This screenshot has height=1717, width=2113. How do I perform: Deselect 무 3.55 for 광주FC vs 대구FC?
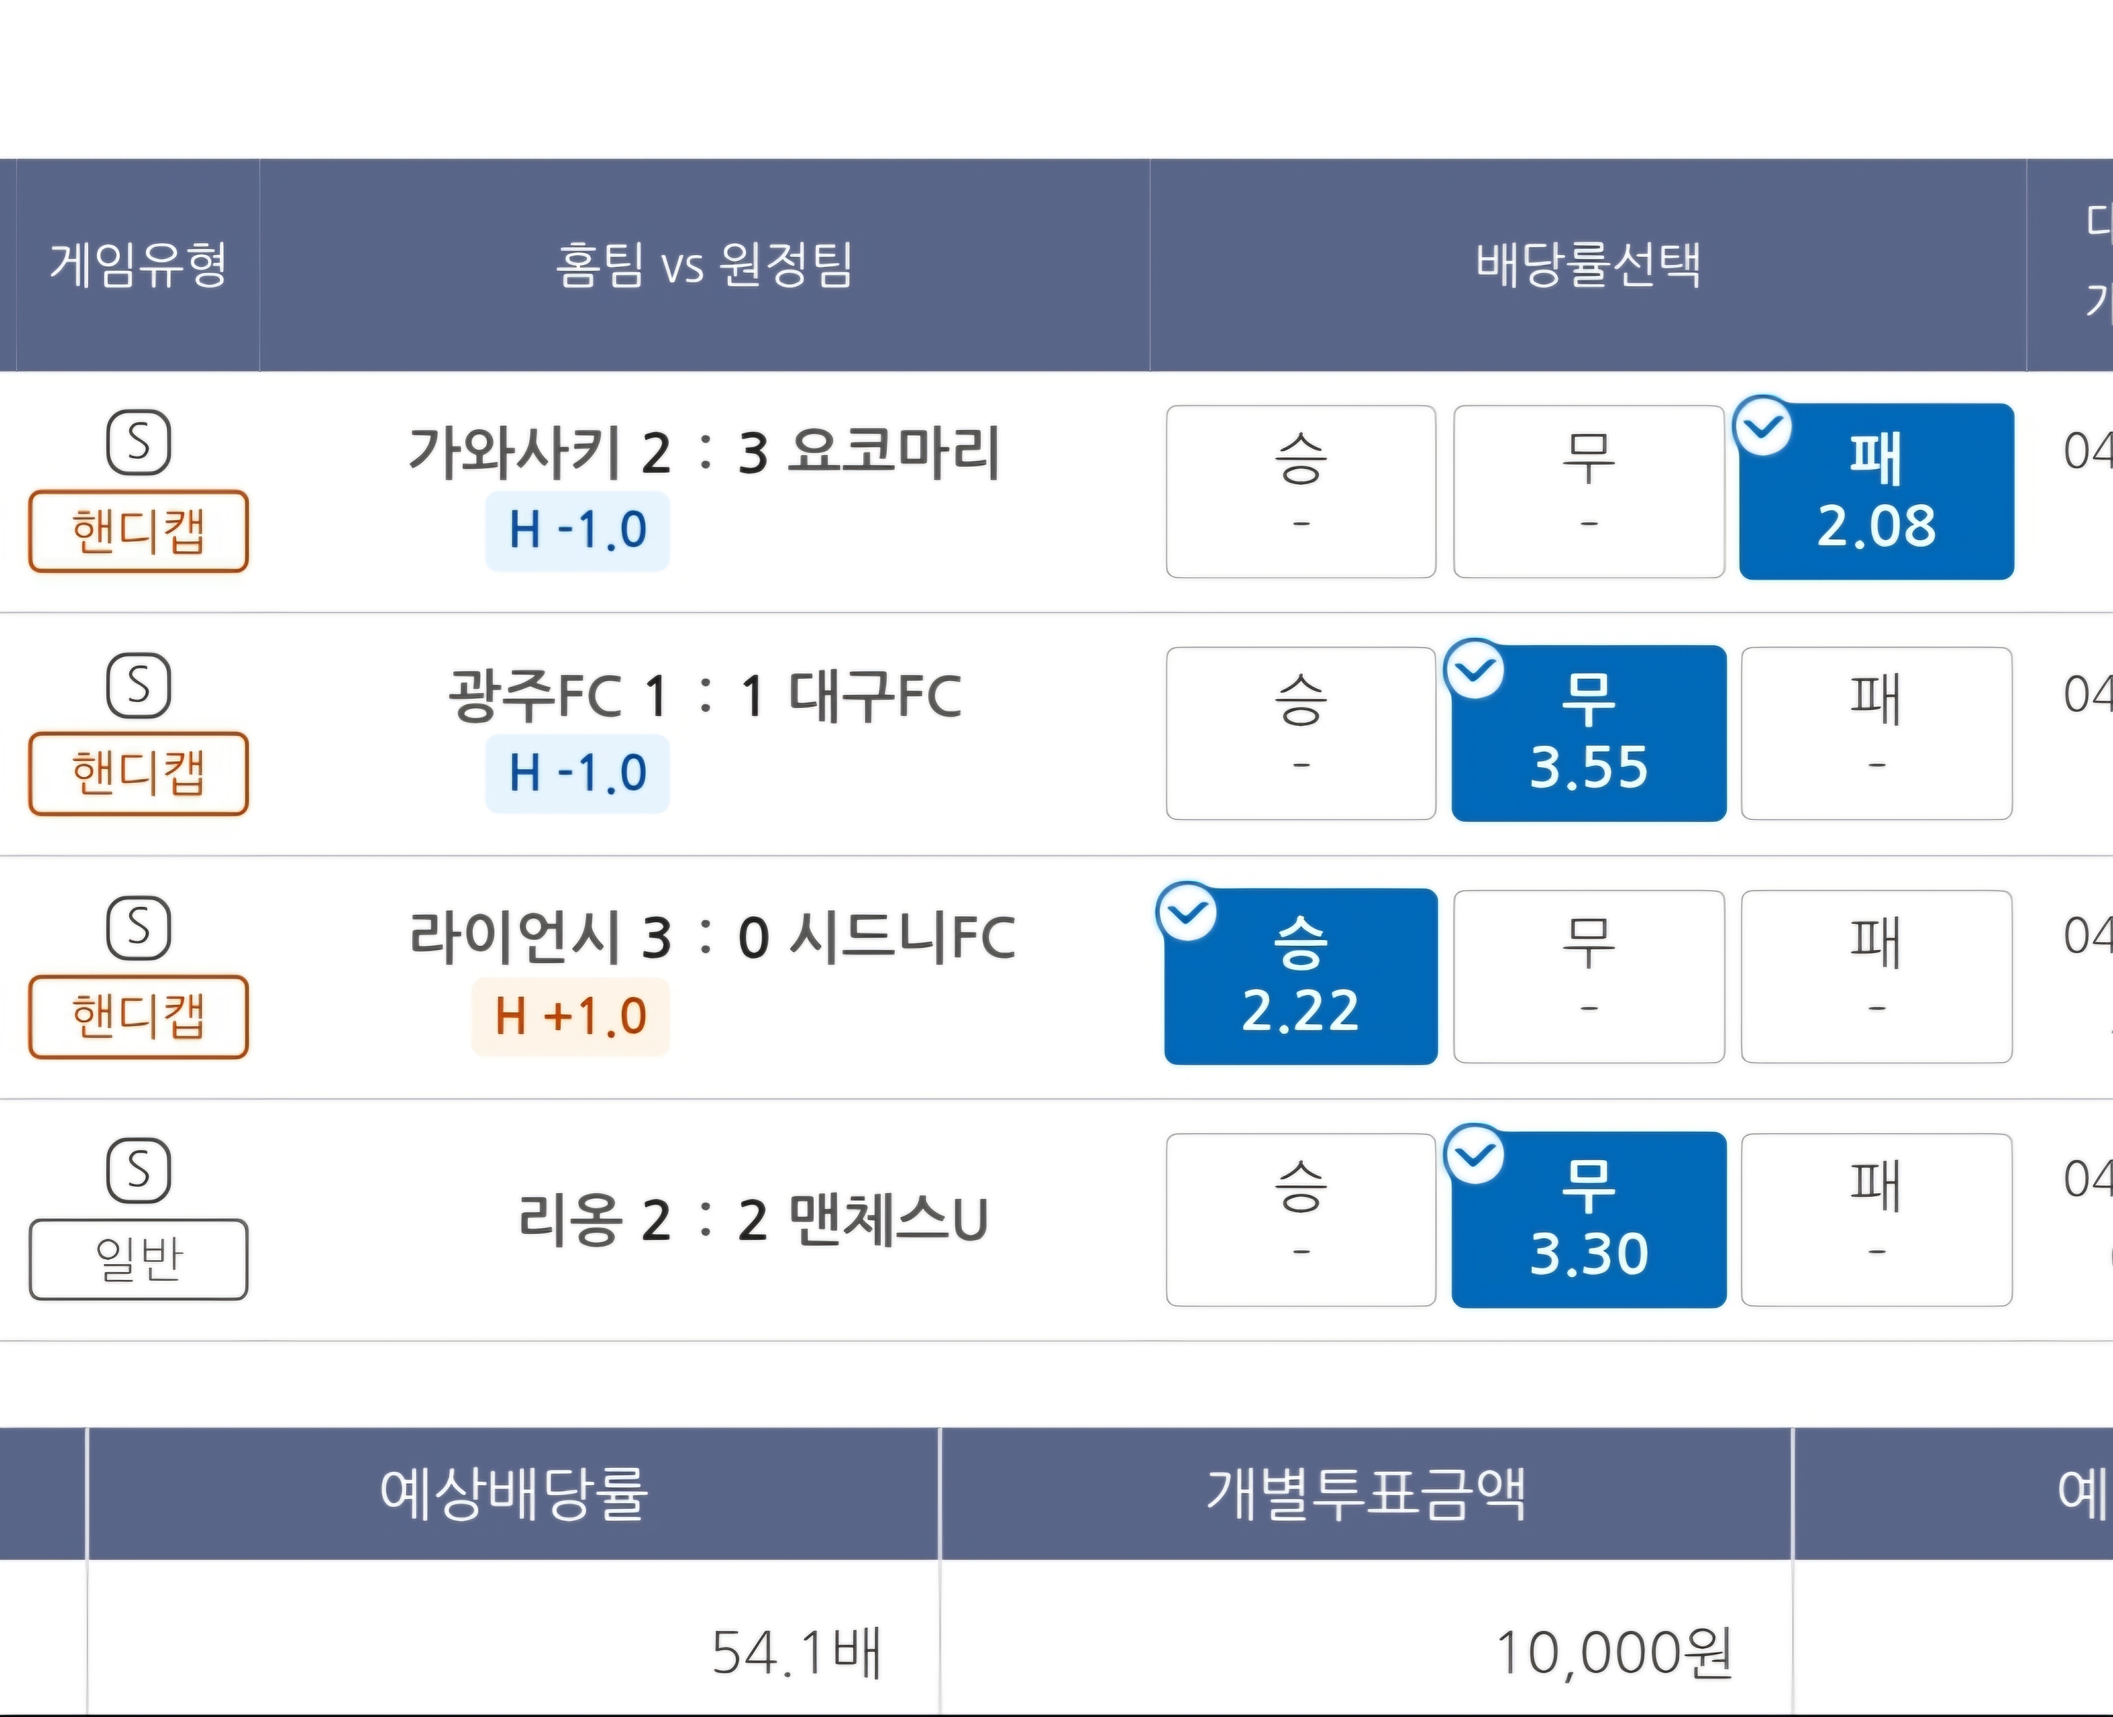click(x=1589, y=734)
